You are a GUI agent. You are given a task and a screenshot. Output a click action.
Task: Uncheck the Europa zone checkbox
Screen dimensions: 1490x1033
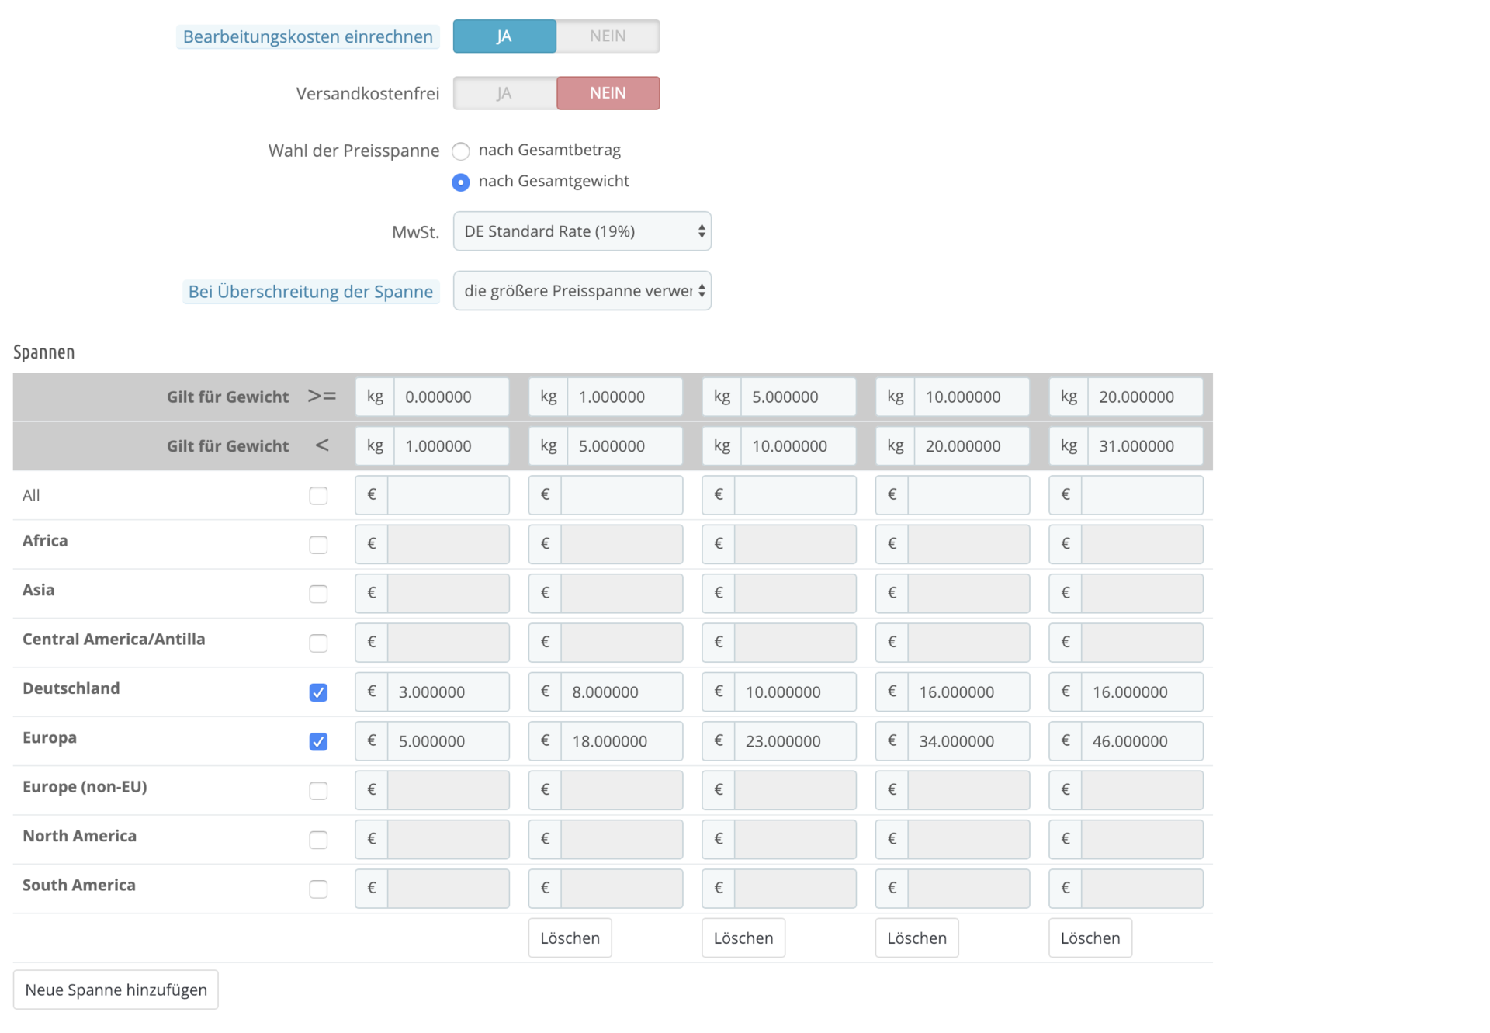318,741
